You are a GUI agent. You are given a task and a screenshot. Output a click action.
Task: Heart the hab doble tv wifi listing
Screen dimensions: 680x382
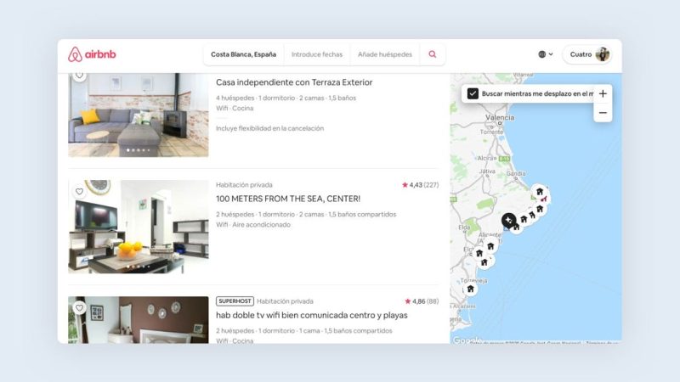click(x=79, y=308)
